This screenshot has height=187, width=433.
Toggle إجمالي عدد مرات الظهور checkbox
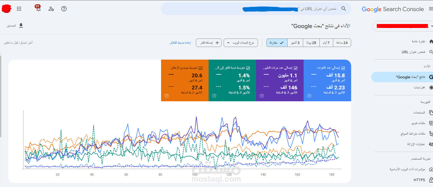click(295, 68)
